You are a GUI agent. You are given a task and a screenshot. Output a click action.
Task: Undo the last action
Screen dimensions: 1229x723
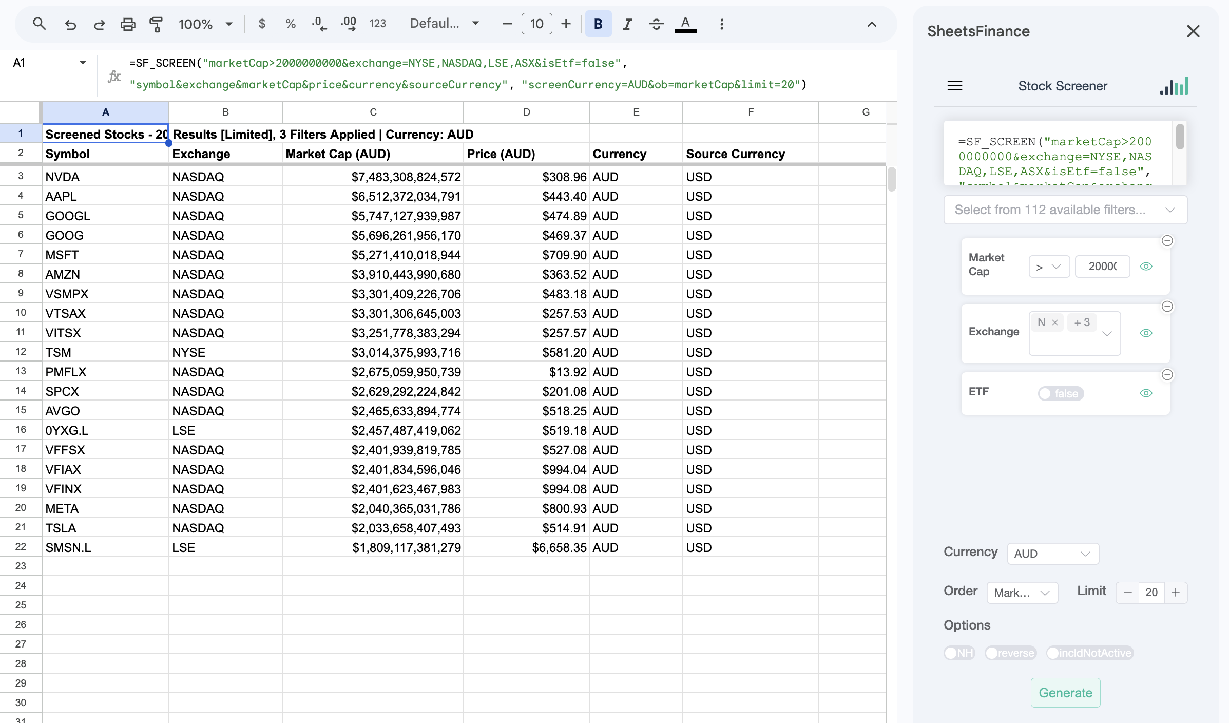click(70, 24)
